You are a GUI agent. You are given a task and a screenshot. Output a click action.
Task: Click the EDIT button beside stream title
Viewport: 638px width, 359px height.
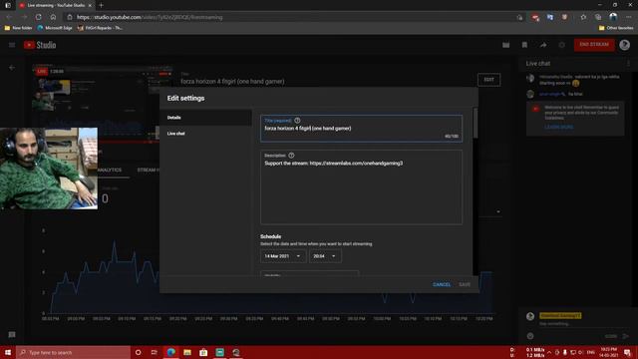pos(488,80)
